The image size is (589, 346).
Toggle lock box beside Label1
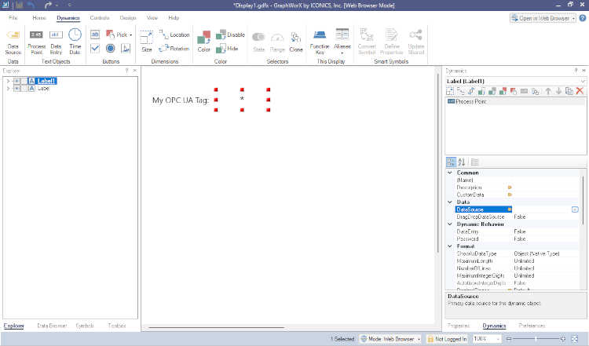coord(24,81)
